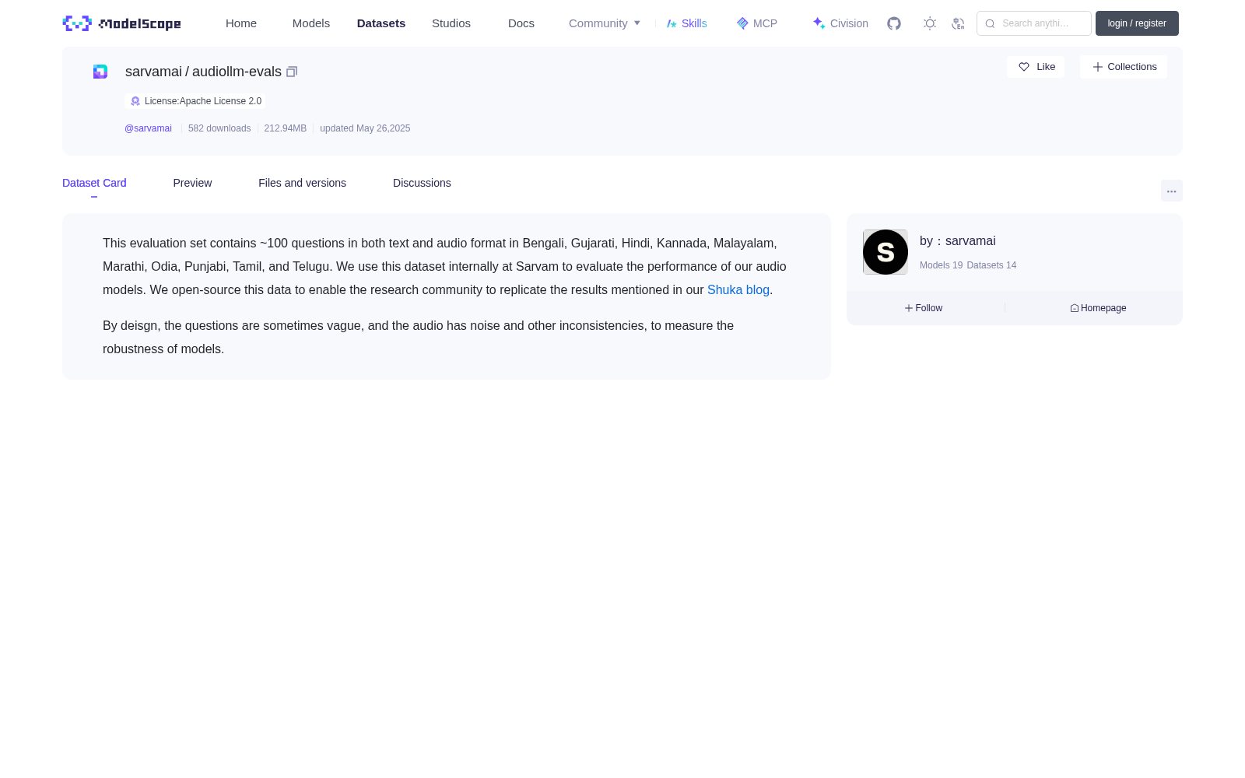
Task: Open the Shuka blog link
Action: click(738, 289)
